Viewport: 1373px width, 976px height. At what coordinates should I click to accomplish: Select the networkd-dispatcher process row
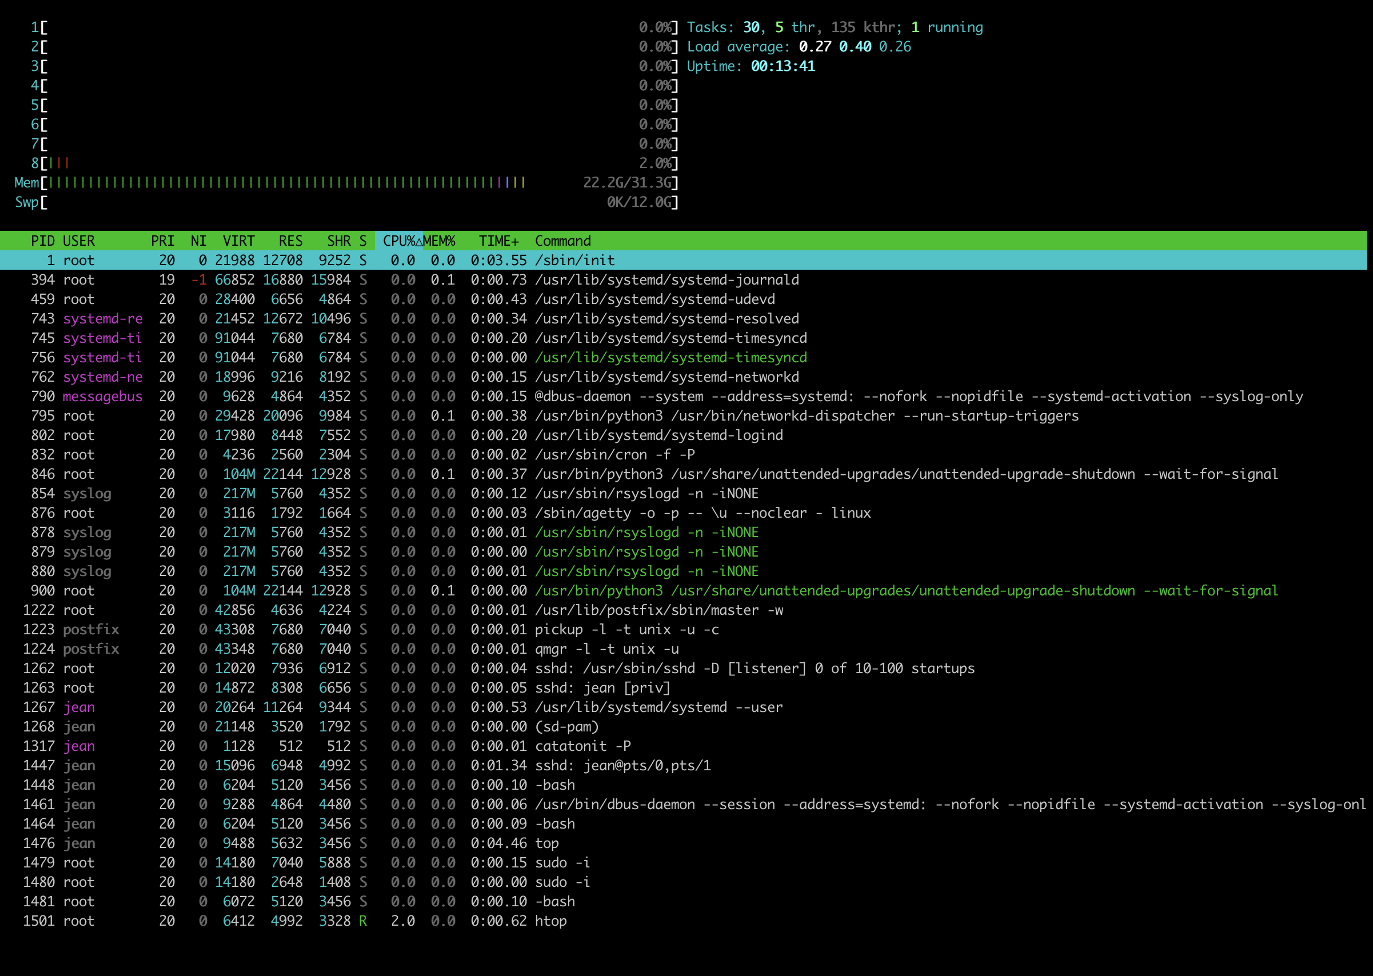click(x=684, y=416)
